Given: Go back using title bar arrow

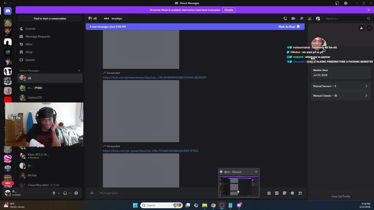Looking at the screenshot, I should [5, 3].
